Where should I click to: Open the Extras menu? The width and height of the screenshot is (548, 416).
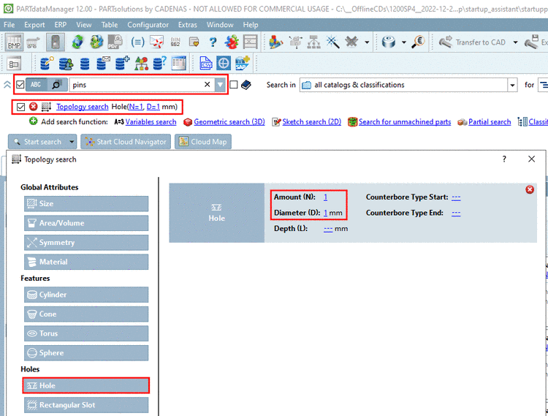click(188, 25)
